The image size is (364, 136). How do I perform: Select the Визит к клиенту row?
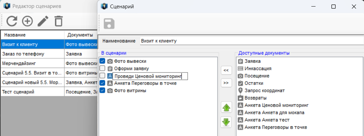click(x=49, y=44)
